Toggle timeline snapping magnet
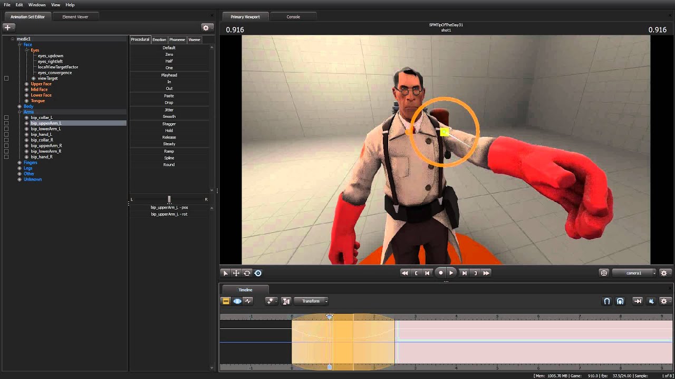Screen dimensions: 675x379 (607, 301)
